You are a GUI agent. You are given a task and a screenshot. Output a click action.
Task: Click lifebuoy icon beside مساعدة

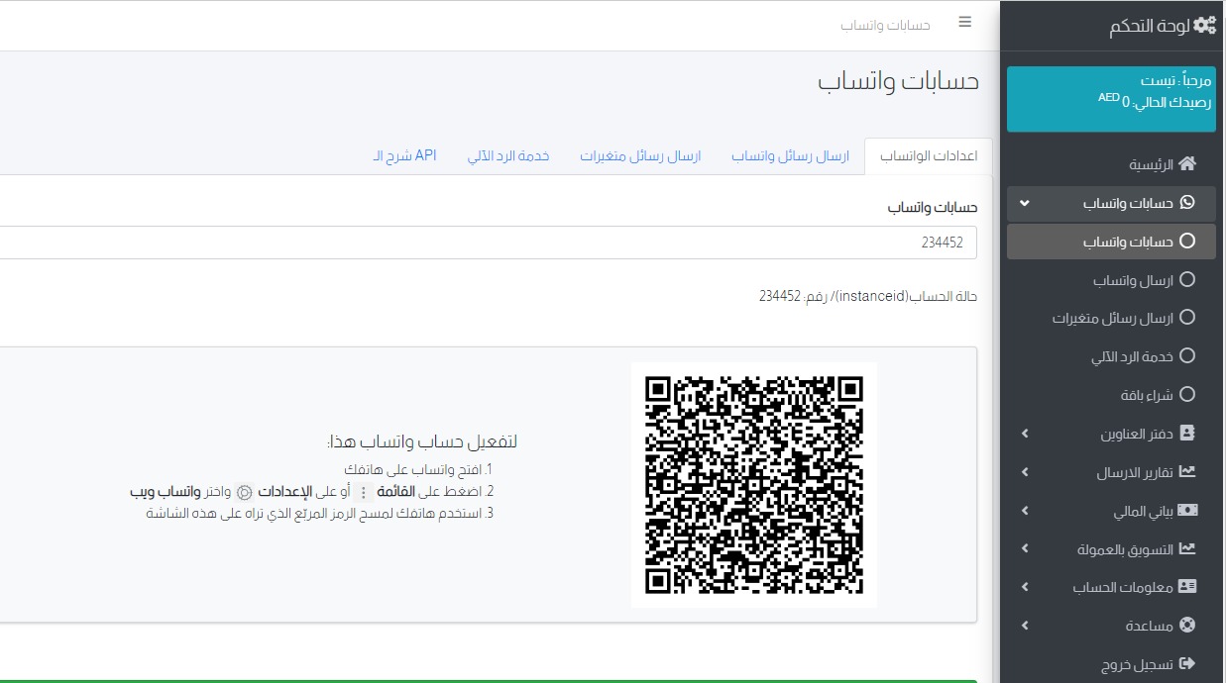point(1187,626)
